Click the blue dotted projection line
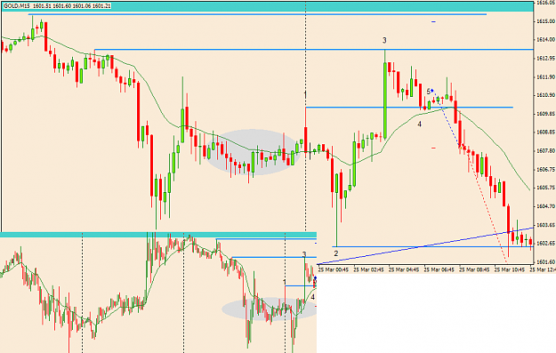 pyautogui.click(x=447, y=119)
